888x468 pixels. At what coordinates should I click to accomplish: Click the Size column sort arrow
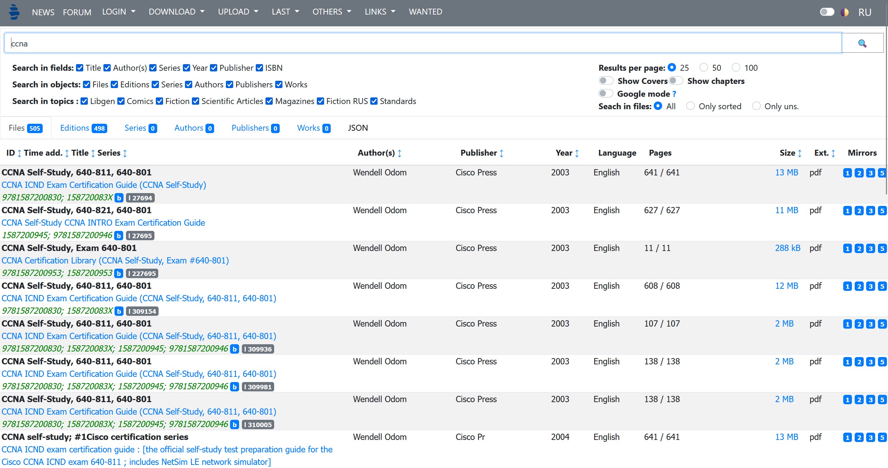tap(800, 153)
